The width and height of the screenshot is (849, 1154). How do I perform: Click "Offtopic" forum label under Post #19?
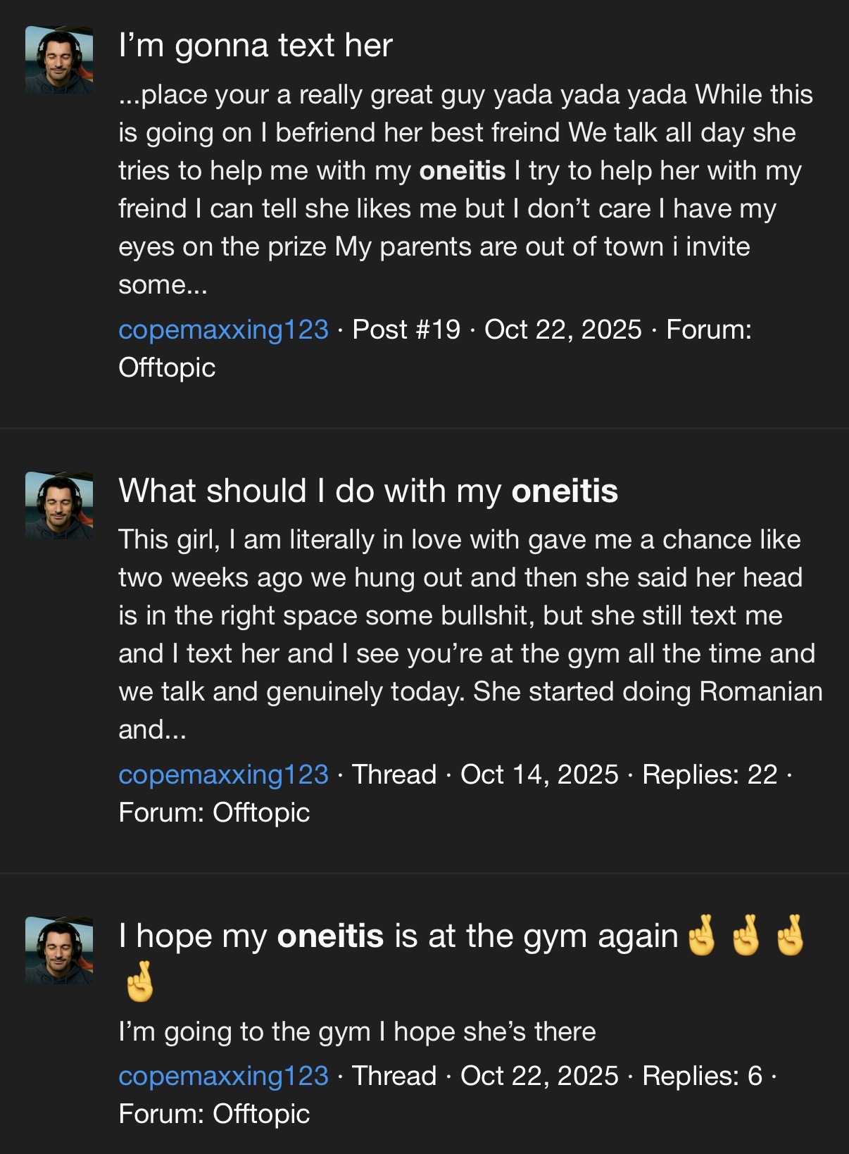coord(167,368)
